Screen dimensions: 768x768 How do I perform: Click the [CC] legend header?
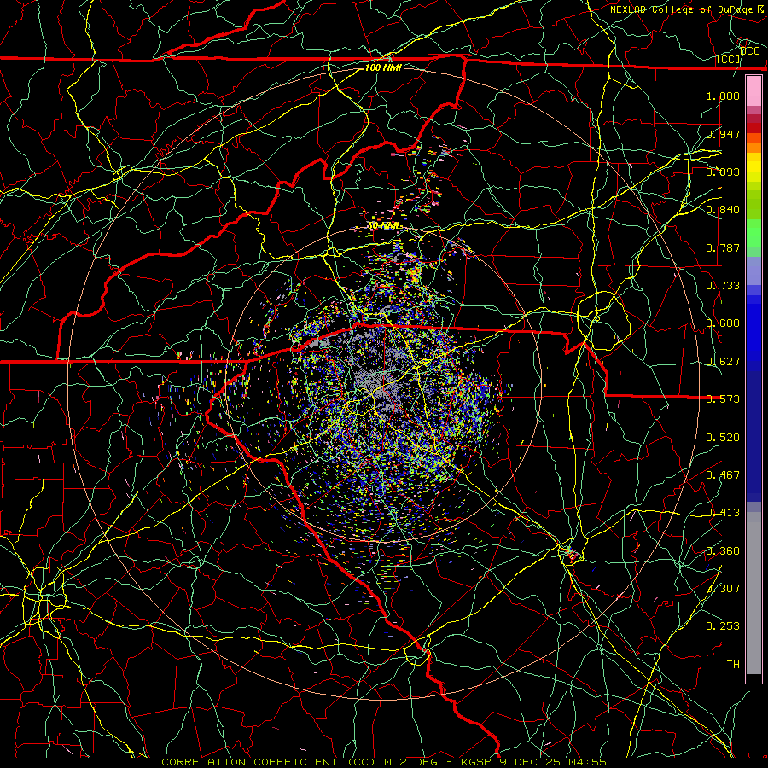729,59
